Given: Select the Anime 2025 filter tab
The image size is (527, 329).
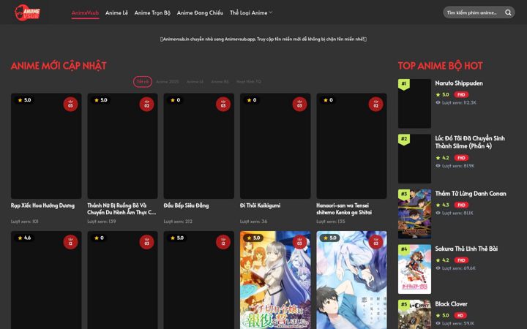Looking at the screenshot, I should (168, 82).
